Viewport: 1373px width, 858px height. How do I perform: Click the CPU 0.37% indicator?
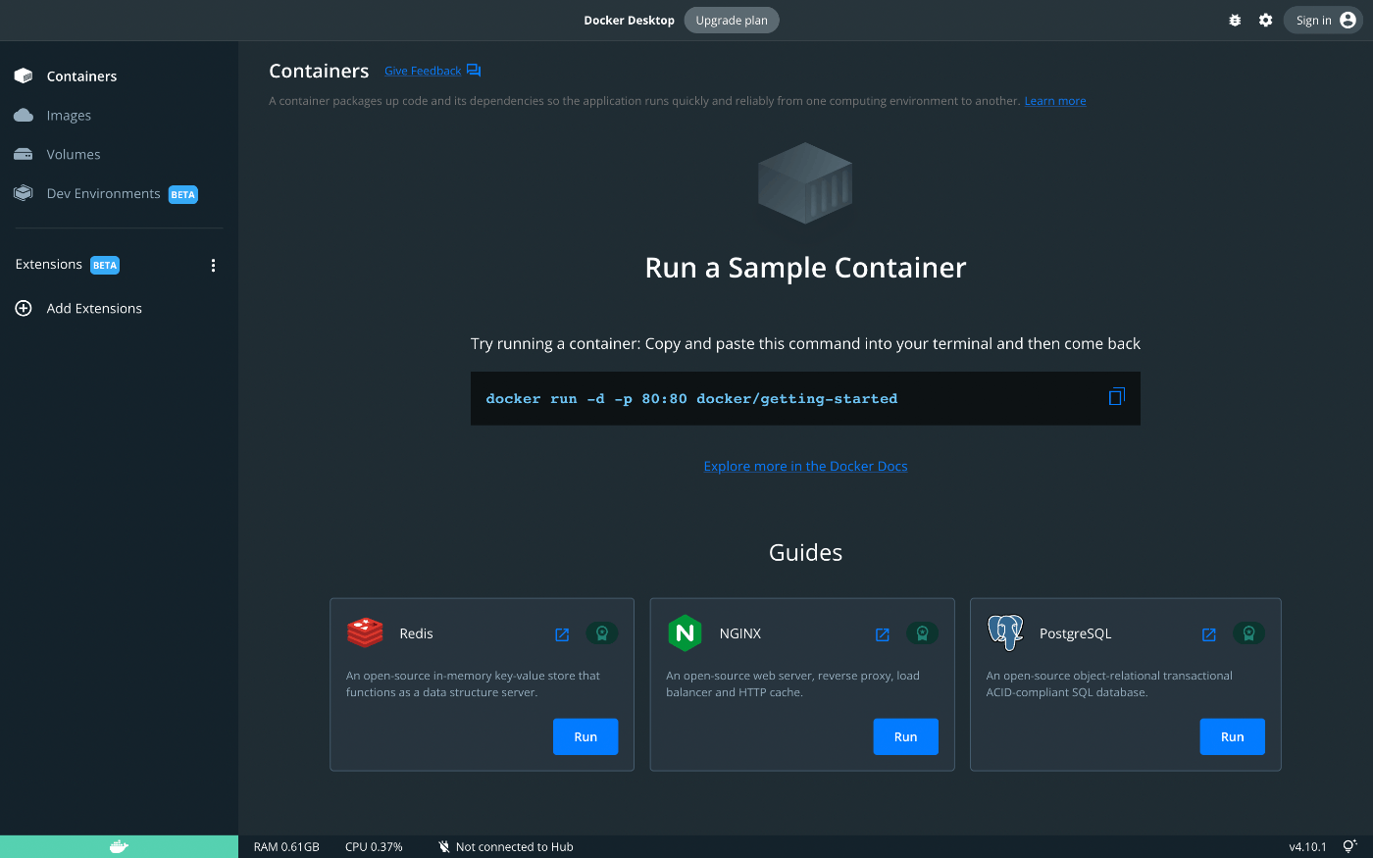point(374,847)
